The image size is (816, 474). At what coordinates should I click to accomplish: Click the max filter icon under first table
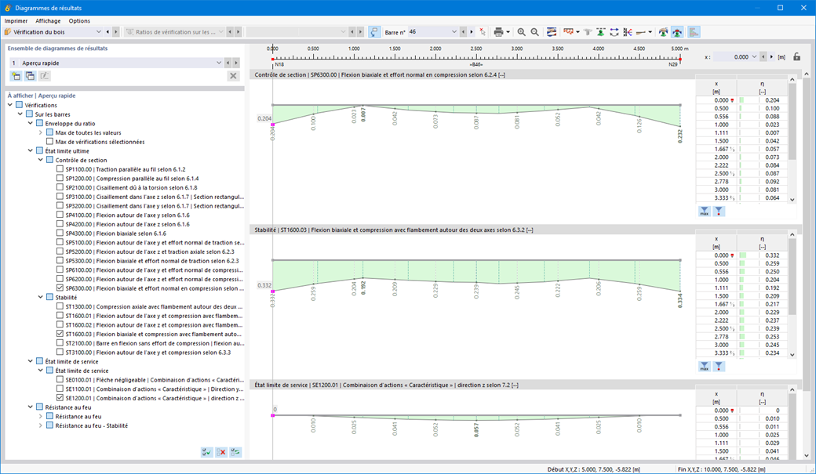[x=704, y=212]
